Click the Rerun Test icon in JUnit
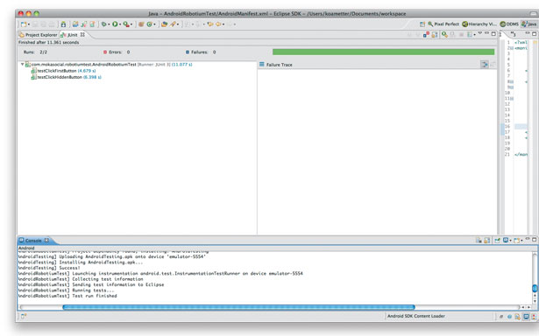Image resolution: width=539 pixels, height=336 pixels. point(444,34)
